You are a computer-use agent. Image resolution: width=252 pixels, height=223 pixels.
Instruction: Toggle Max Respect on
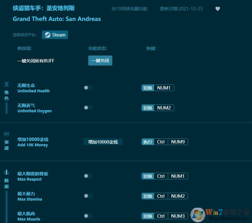pyautogui.click(x=88, y=176)
